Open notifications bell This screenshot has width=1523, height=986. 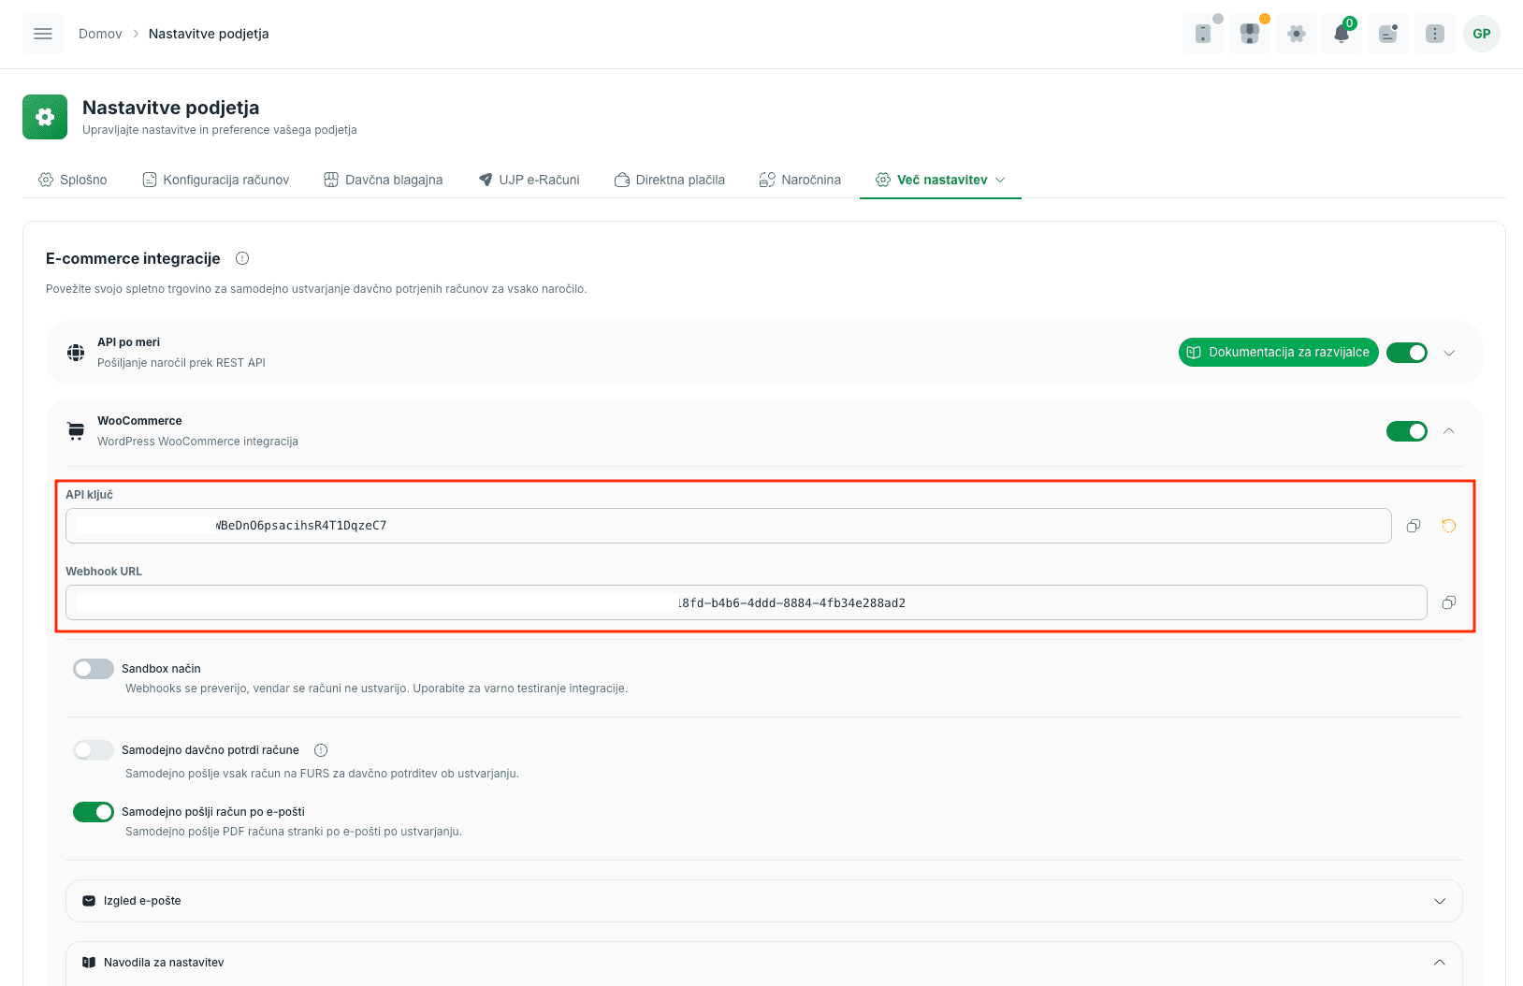point(1342,34)
